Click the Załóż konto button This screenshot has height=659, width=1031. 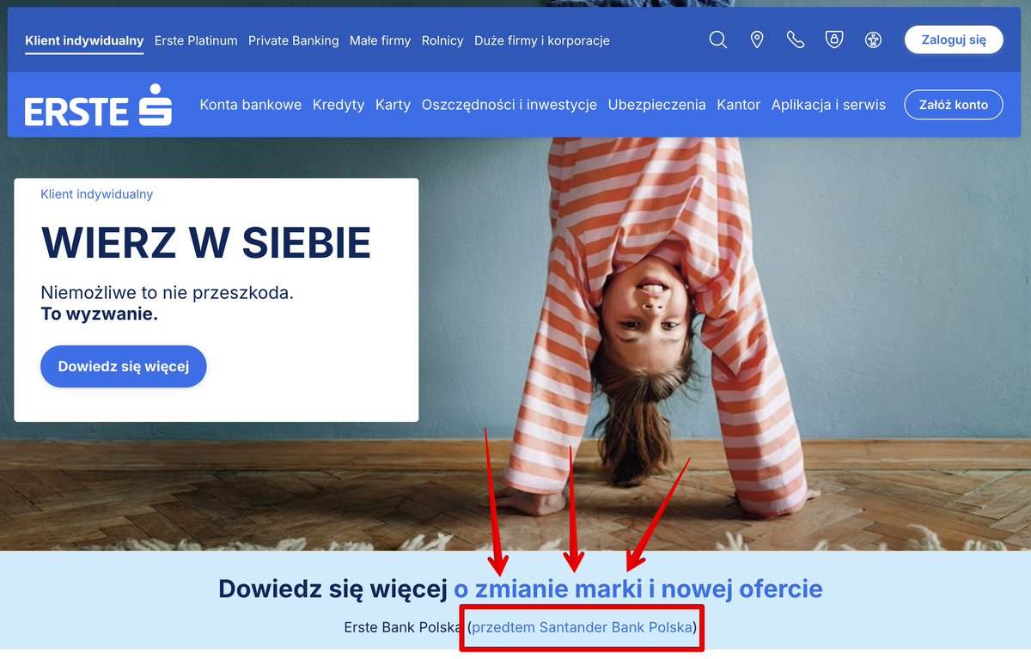954,105
